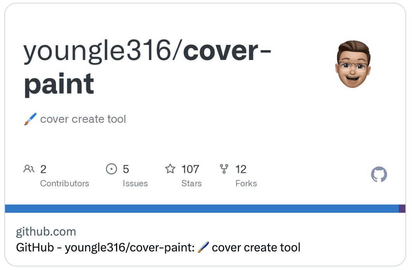Screen dimensions: 412x270
Task: Click the 12 forks count
Action: [241, 169]
